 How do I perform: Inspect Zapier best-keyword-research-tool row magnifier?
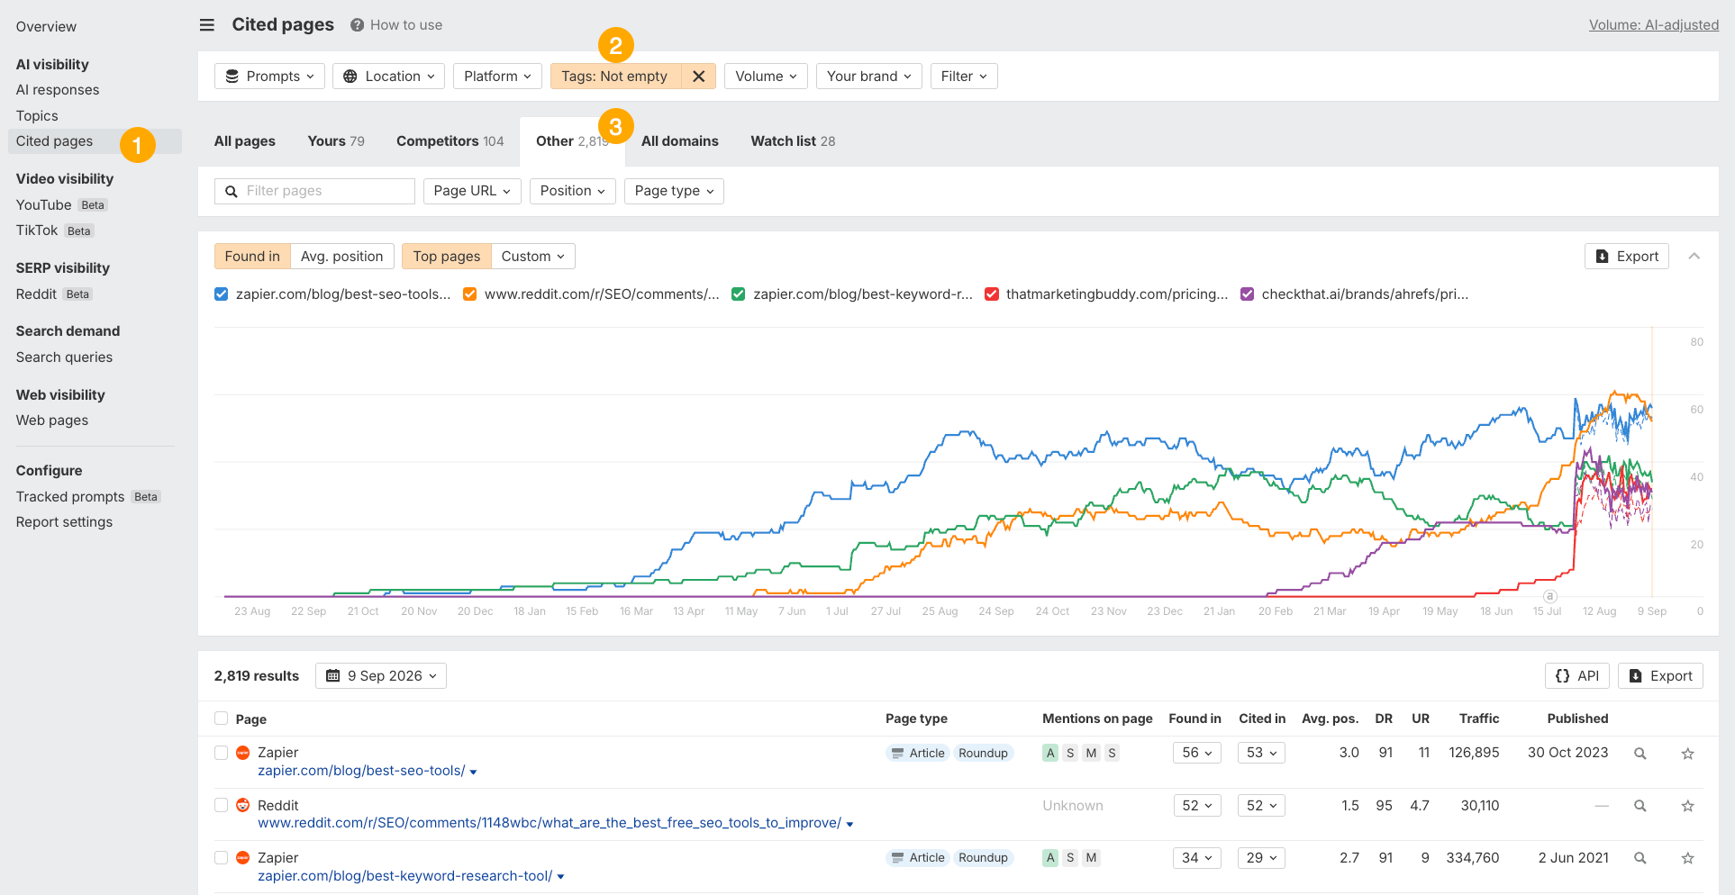(1640, 858)
